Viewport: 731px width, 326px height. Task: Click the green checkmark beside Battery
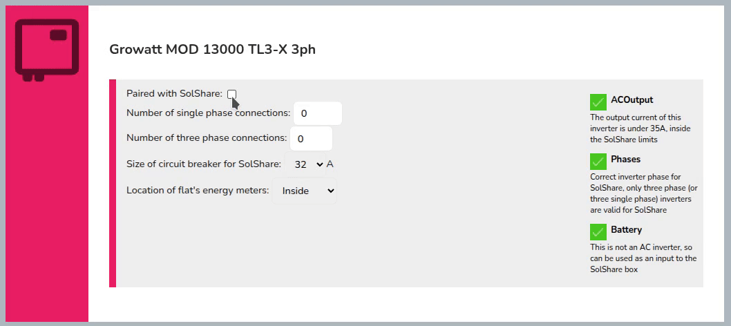(598, 231)
